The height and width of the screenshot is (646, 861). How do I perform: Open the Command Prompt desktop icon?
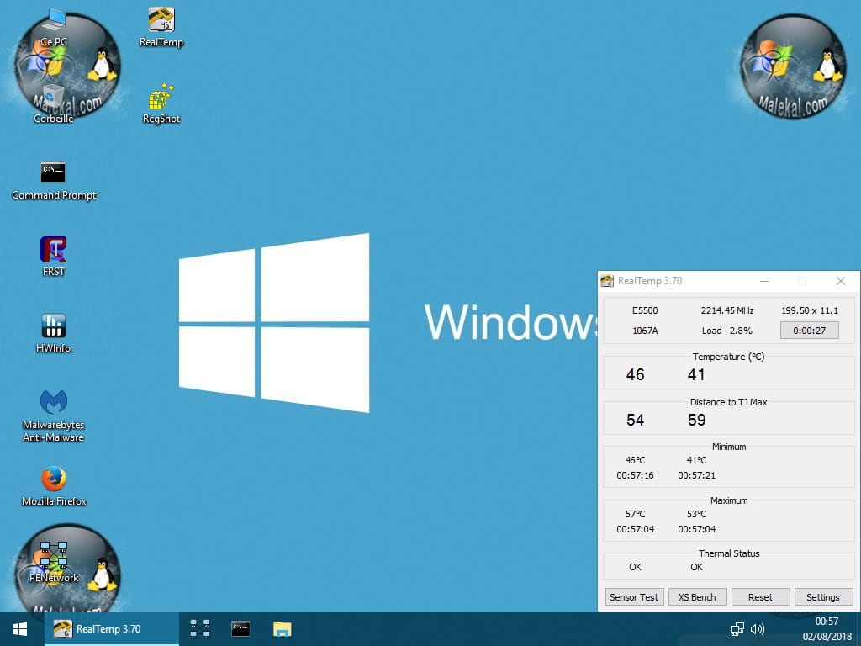click(x=54, y=182)
